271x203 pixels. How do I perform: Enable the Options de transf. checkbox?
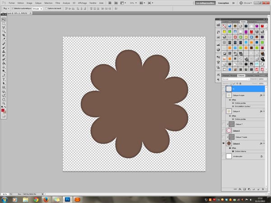(46, 9)
